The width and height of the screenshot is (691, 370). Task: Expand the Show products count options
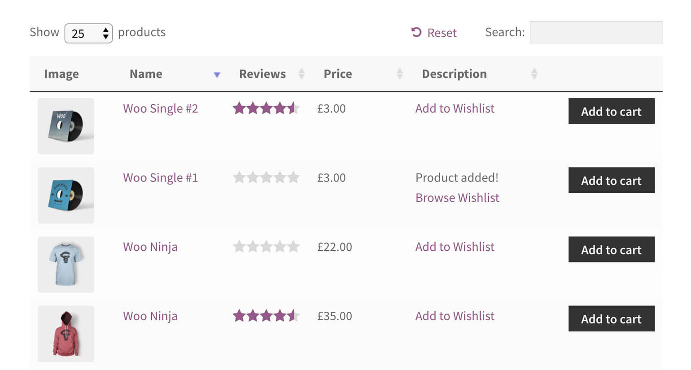point(88,33)
